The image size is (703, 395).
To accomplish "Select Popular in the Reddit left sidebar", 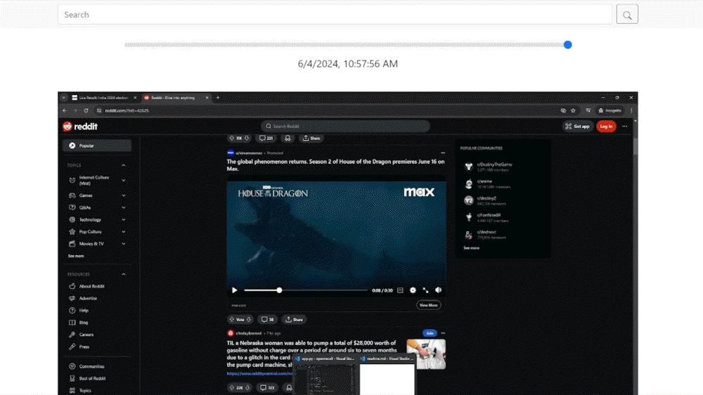I will pyautogui.click(x=97, y=145).
